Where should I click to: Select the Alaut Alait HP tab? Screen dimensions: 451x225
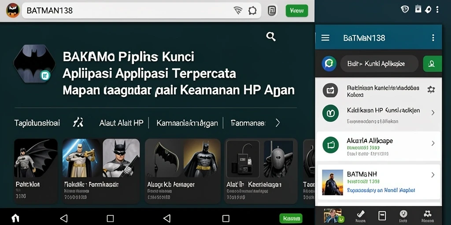(x=121, y=123)
